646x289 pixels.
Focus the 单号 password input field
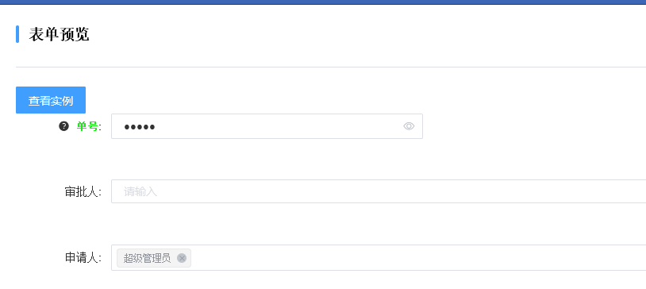[267, 126]
